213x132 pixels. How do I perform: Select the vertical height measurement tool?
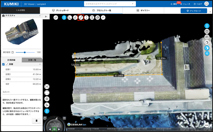click(x=86, y=18)
